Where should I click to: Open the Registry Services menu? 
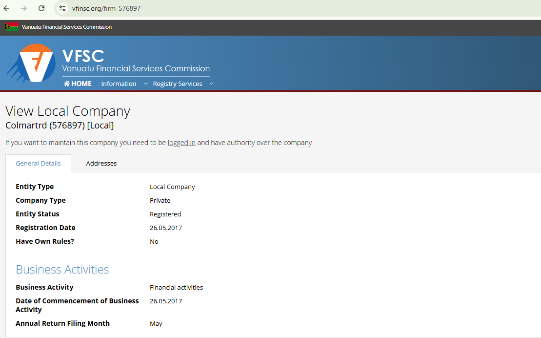(177, 84)
